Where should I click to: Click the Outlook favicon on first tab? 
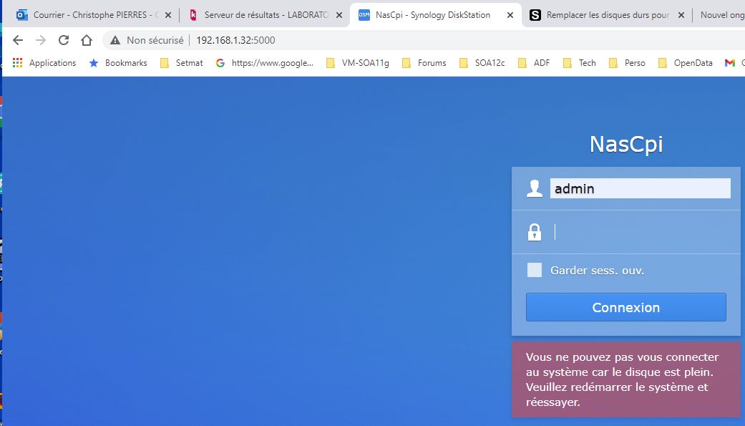(22, 15)
